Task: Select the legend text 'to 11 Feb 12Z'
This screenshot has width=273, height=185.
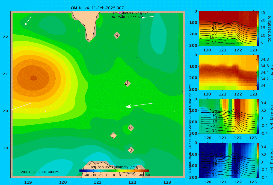Action: click(x=132, y=17)
